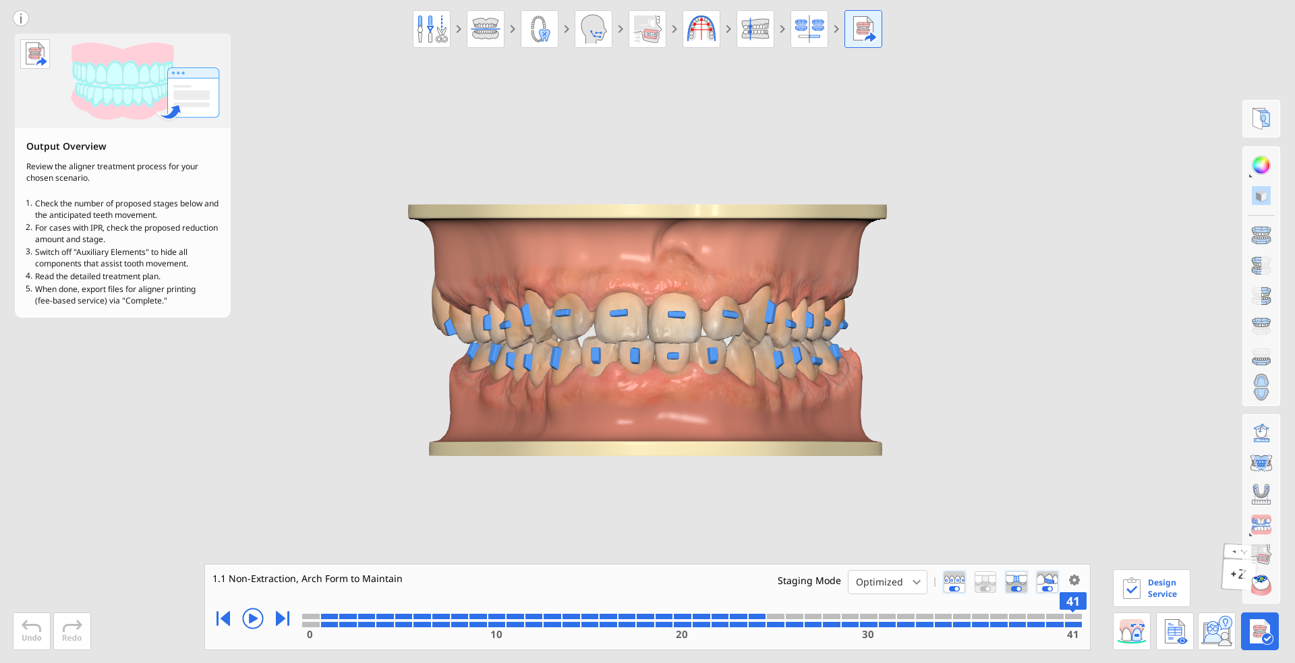Image resolution: width=1295 pixels, height=663 pixels.
Task: Select the right side view of the jaws
Action: [1261, 265]
